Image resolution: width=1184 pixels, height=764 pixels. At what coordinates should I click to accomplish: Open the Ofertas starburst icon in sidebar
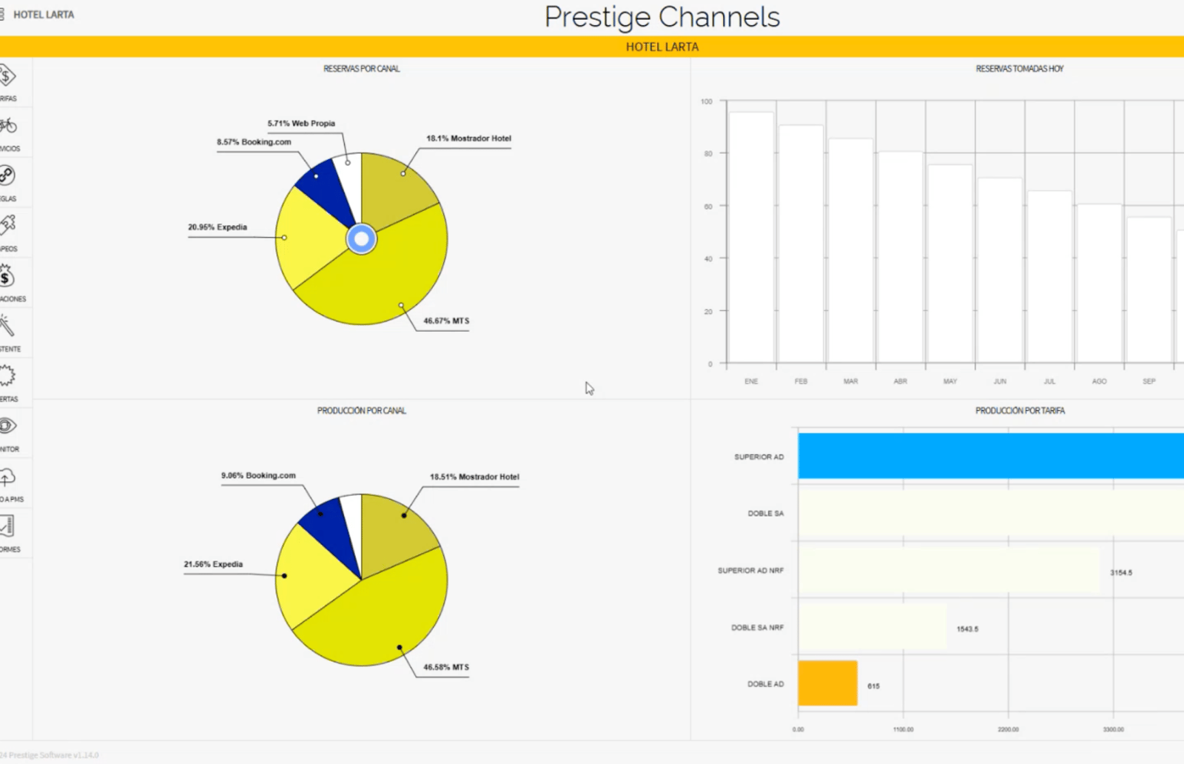[7, 376]
